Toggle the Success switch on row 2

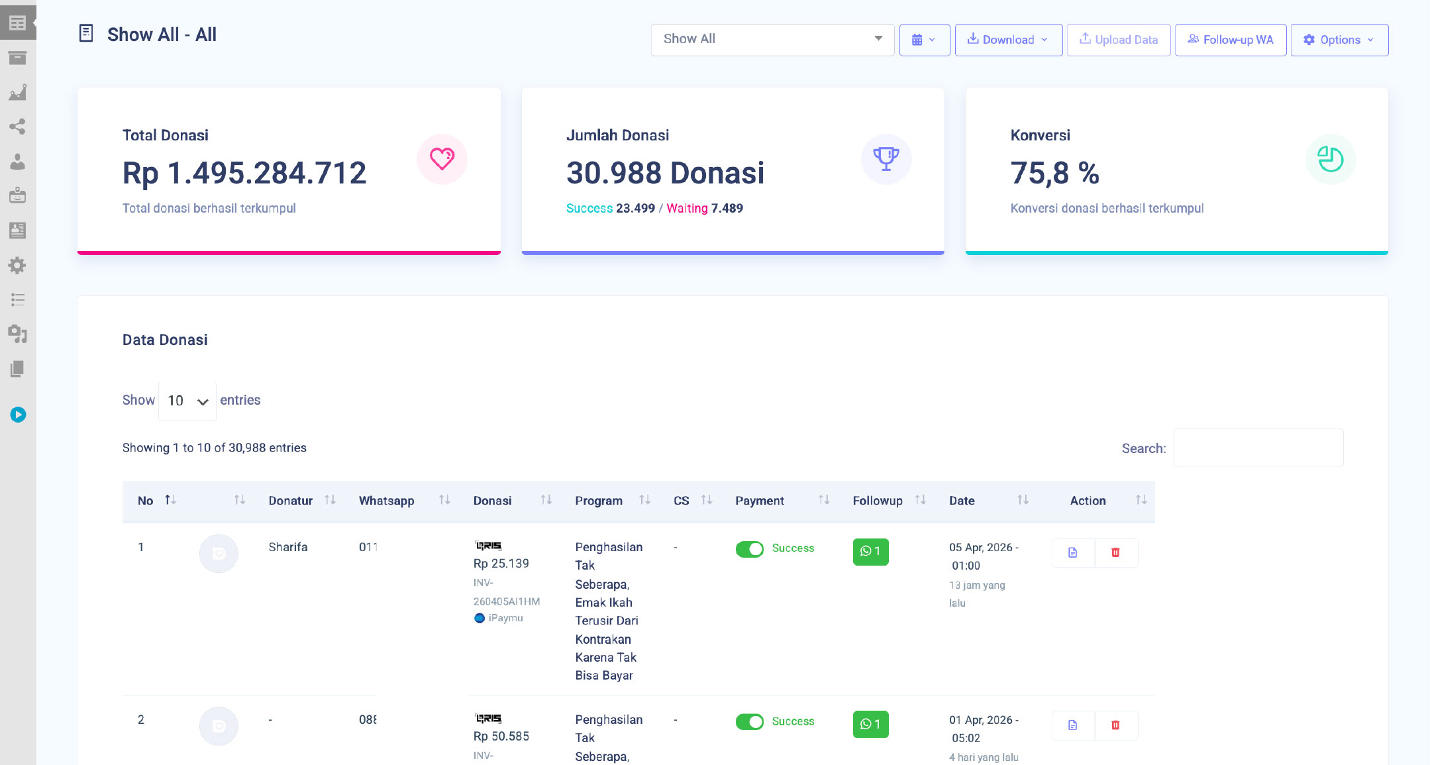pyautogui.click(x=749, y=721)
